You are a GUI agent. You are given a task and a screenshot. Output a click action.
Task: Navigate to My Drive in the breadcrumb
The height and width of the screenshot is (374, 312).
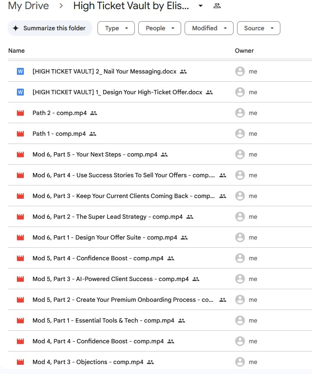coord(29,6)
